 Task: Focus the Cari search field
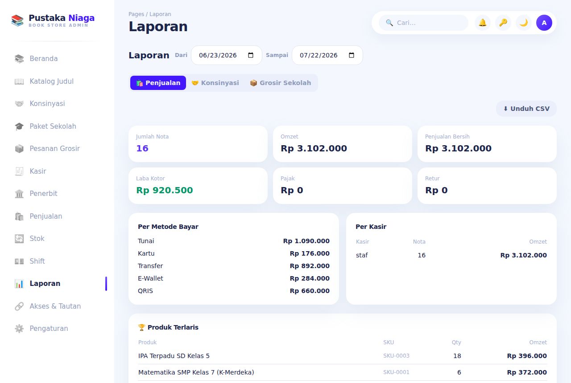(424, 23)
